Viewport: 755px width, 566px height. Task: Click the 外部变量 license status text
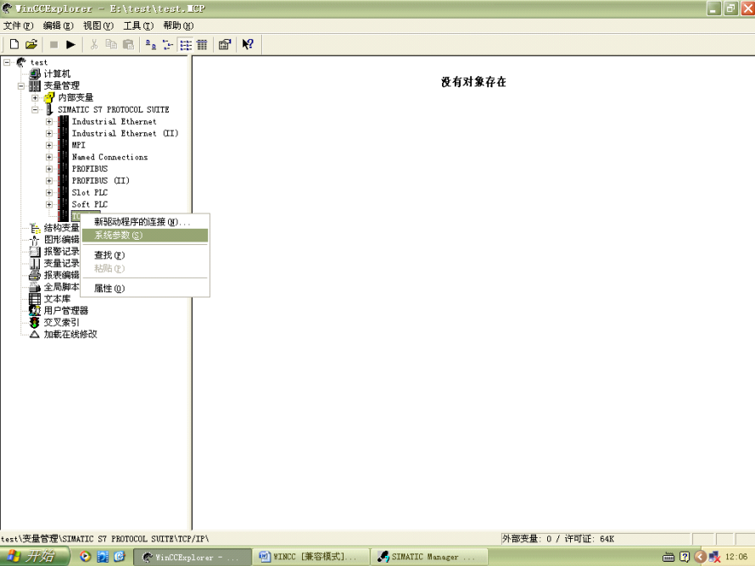(x=558, y=539)
